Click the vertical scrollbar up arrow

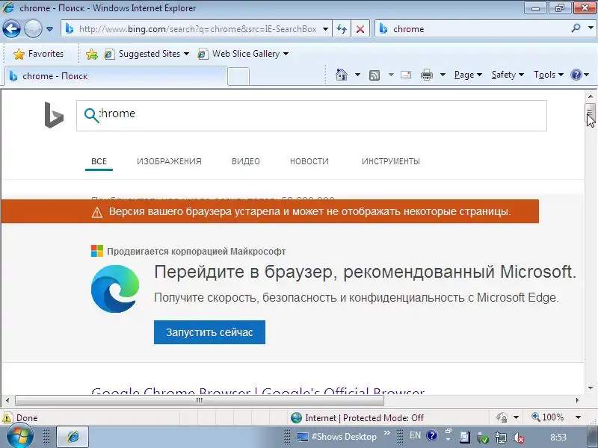[591, 96]
